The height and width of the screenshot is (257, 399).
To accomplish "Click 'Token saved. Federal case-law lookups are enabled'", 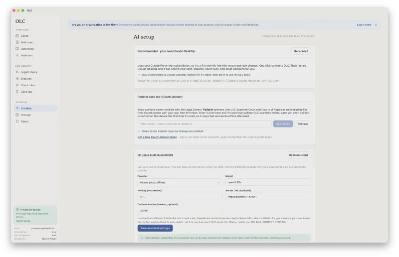I will 172,131.
